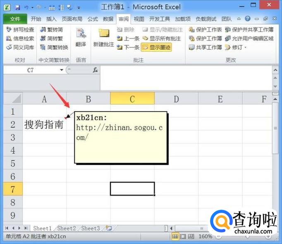Viewport: 282px width, 244px height.
Task: Click 保护并共享工作簿 button
Action: tap(249, 30)
